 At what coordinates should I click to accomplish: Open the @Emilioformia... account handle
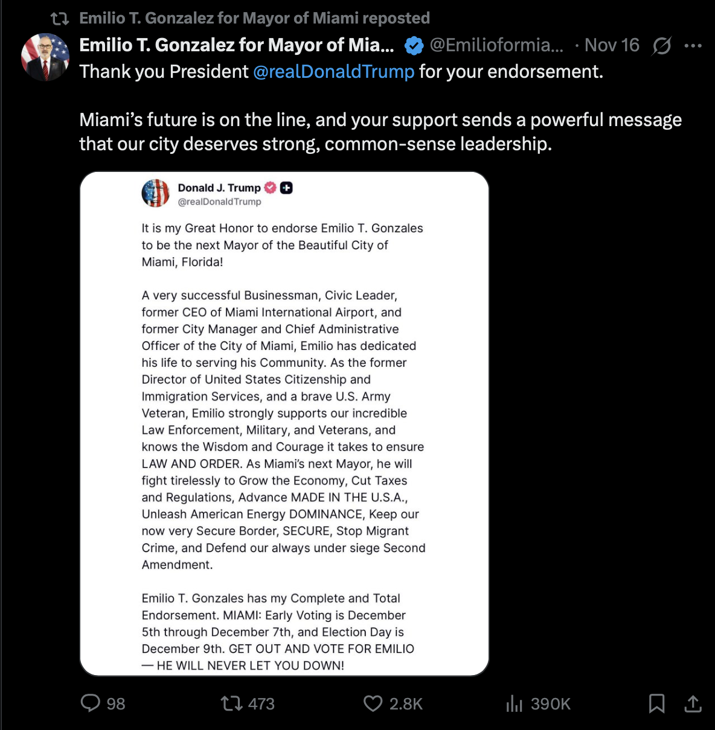[x=496, y=45]
